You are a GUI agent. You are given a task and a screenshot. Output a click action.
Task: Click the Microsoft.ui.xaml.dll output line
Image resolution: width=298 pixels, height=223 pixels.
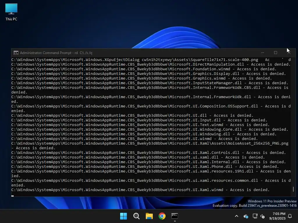click(138, 157)
